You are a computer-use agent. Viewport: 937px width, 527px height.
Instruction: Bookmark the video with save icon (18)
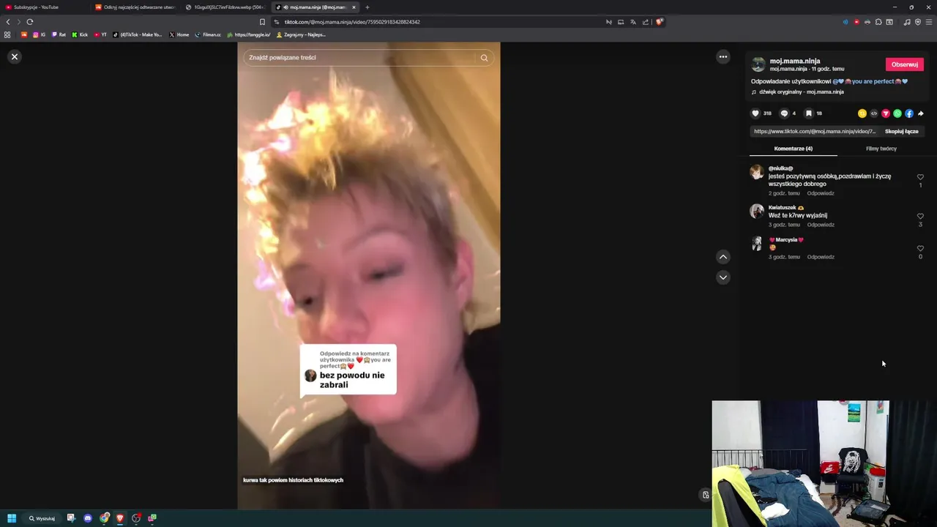[809, 113]
